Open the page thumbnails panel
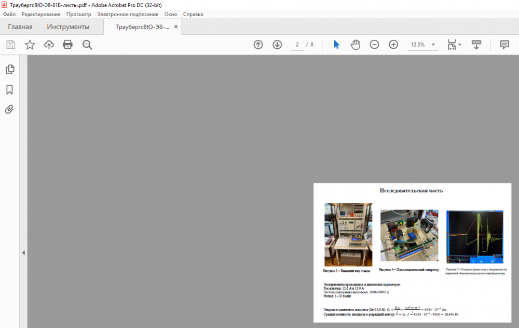This screenshot has height=328, width=519. point(9,69)
